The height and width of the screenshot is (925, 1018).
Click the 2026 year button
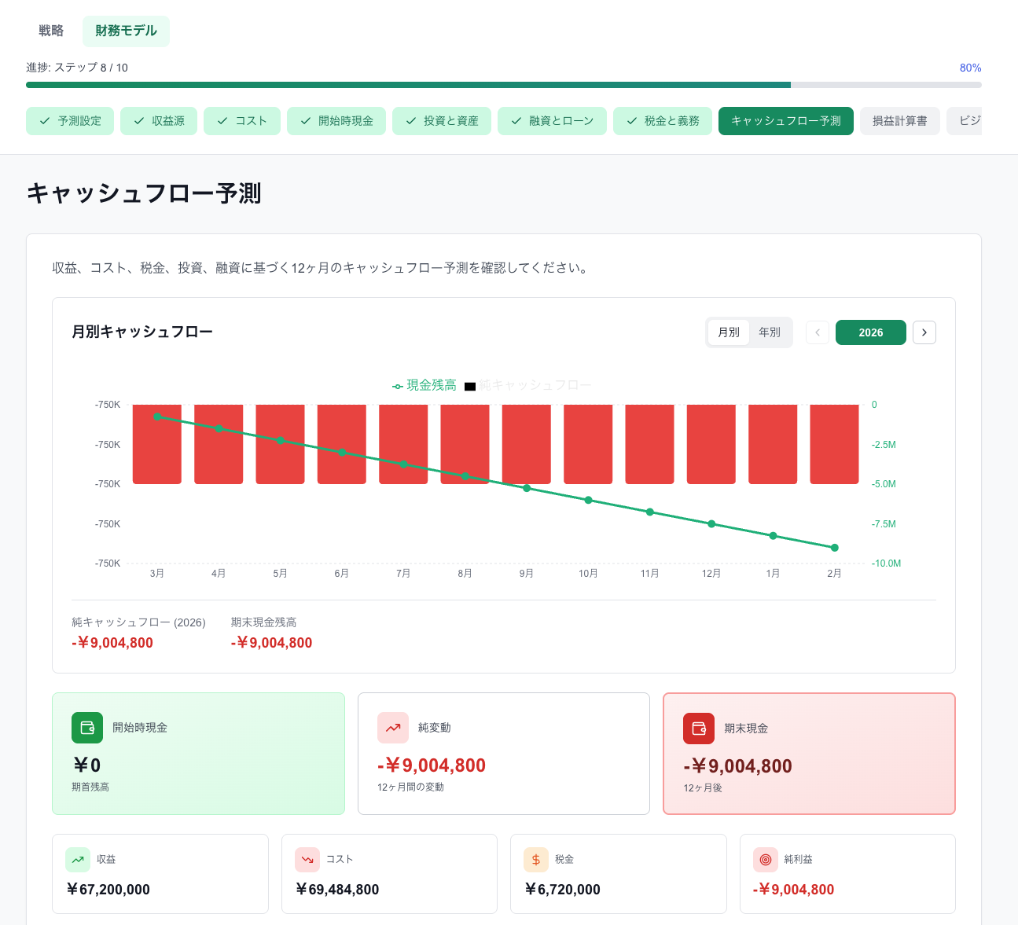pyautogui.click(x=871, y=332)
